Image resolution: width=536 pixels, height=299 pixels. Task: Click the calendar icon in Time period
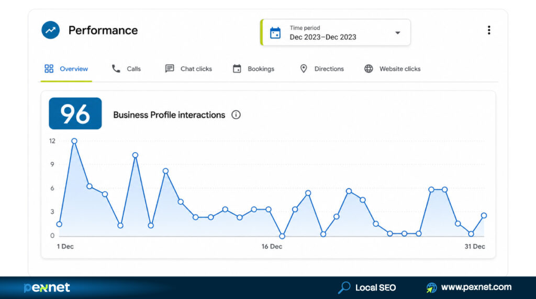275,33
